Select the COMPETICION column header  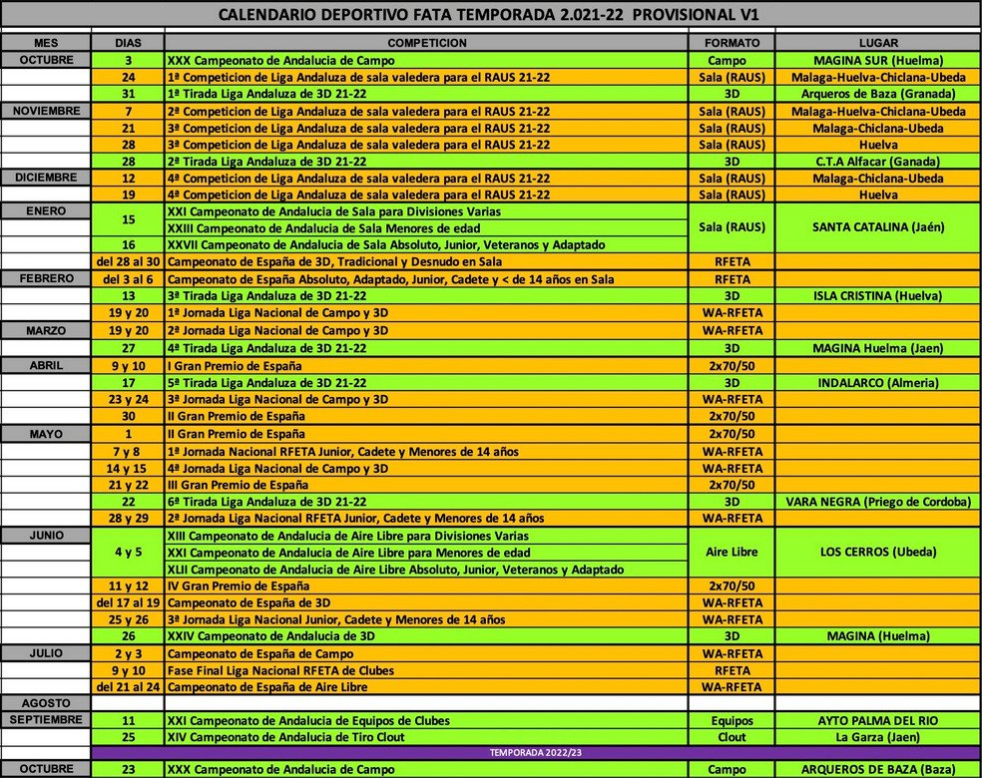[426, 43]
